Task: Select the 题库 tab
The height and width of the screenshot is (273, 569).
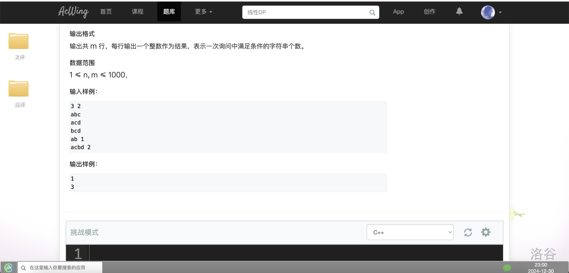Action: tap(169, 12)
